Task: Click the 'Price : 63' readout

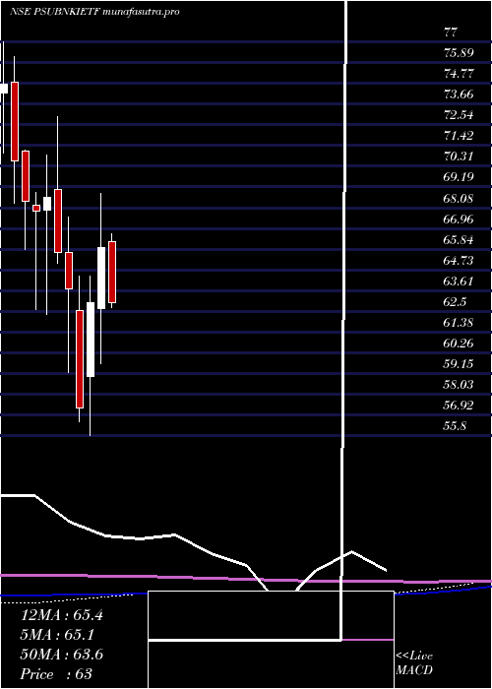Action: pyautogui.click(x=56, y=674)
